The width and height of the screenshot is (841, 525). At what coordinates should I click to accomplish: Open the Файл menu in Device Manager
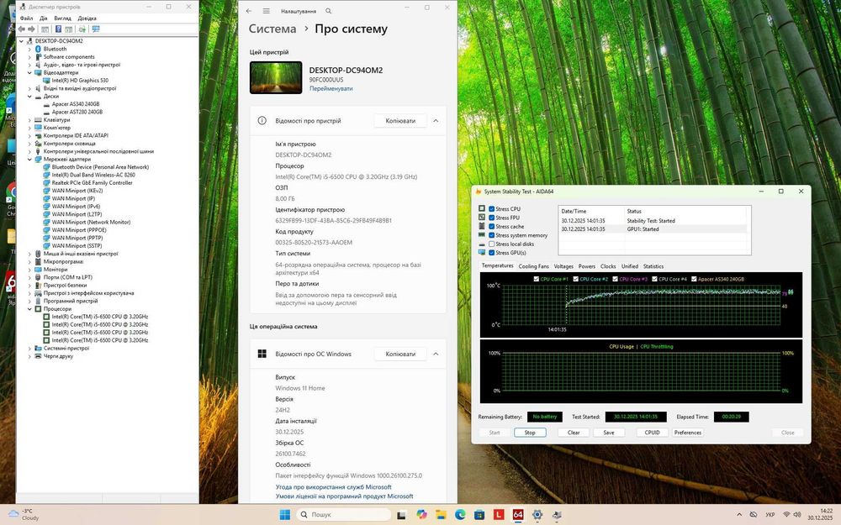26,18
